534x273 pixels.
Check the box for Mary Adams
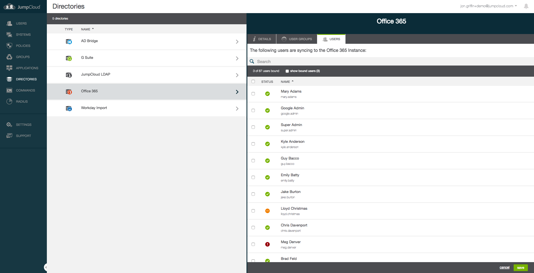pos(253,94)
